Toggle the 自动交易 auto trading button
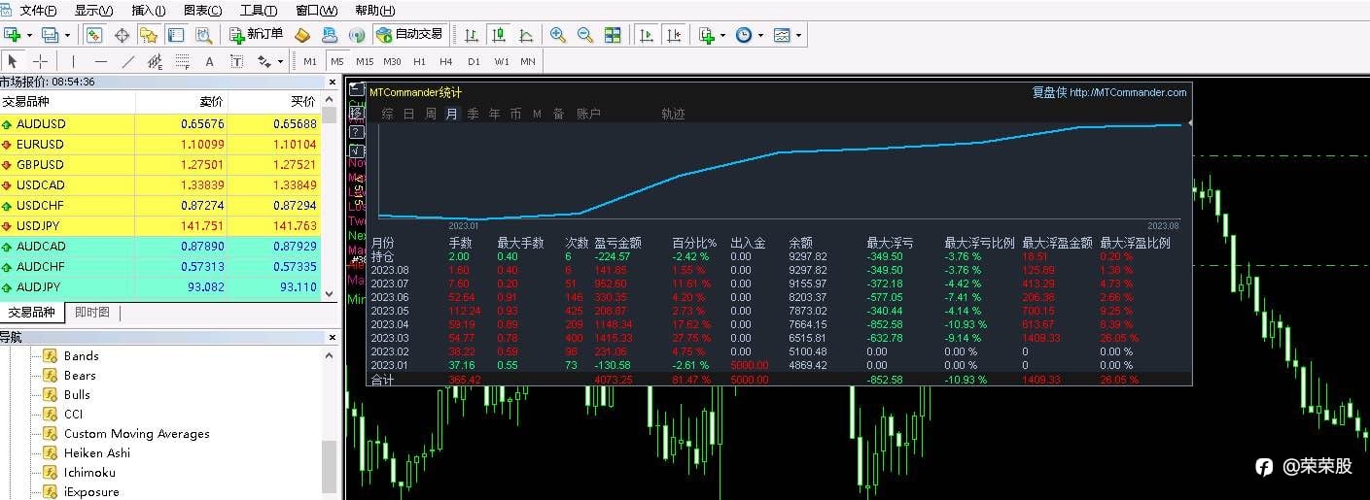Viewport: 1370px width, 500px height. [409, 35]
